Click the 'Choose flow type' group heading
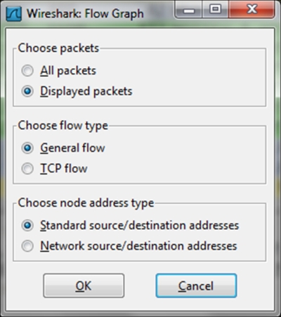The image size is (281, 317). click(x=63, y=126)
